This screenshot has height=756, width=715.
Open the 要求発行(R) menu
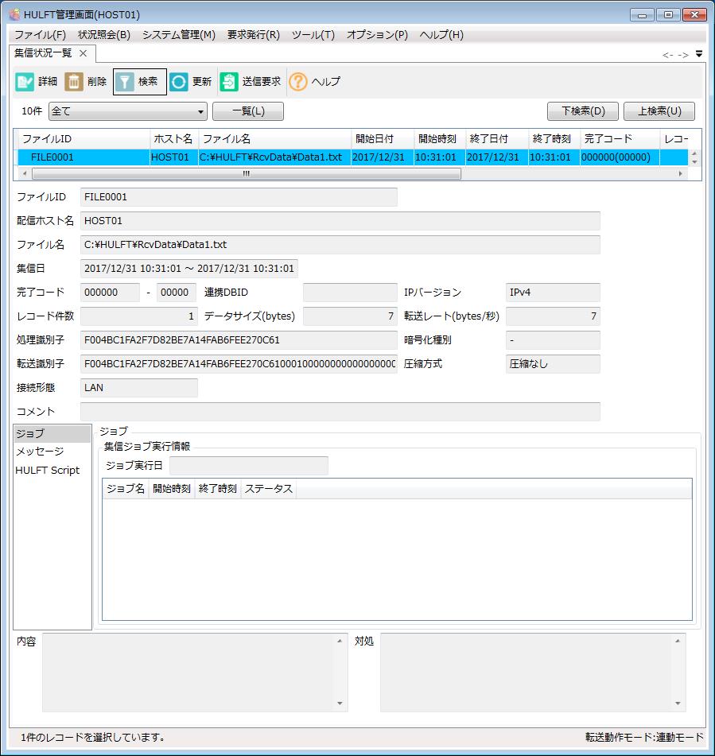[x=254, y=35]
